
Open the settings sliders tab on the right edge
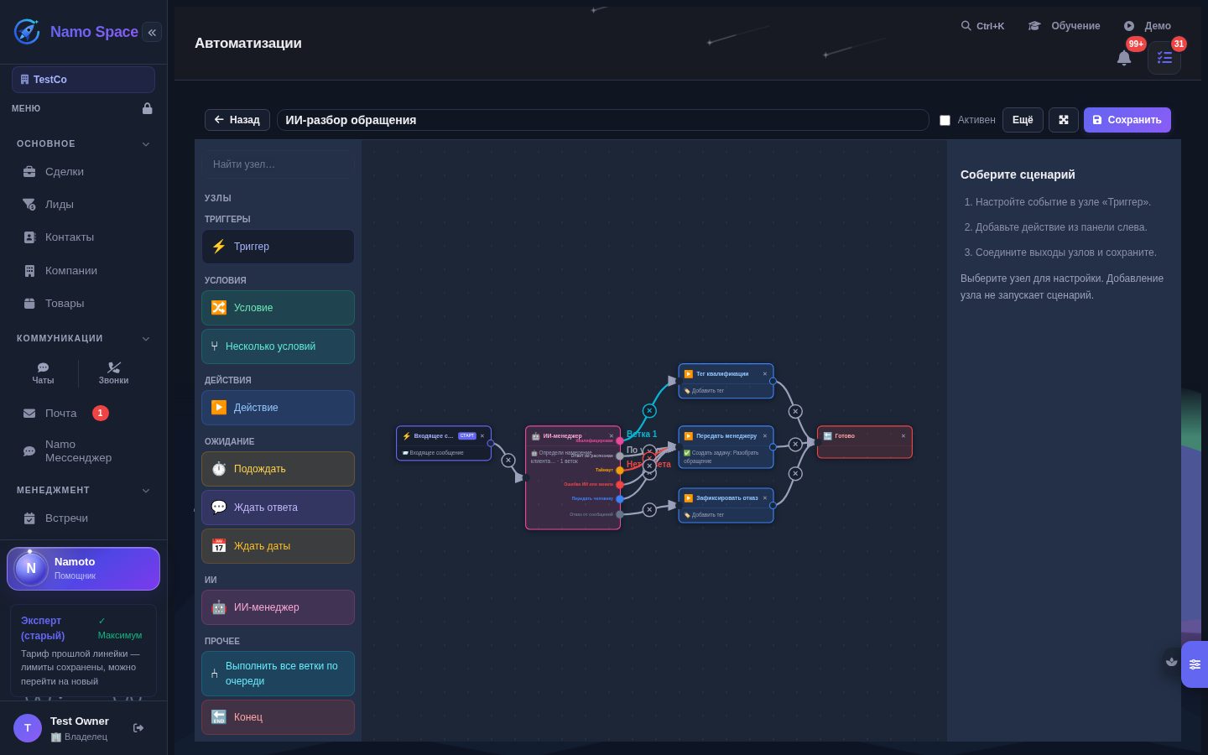[x=1195, y=664]
